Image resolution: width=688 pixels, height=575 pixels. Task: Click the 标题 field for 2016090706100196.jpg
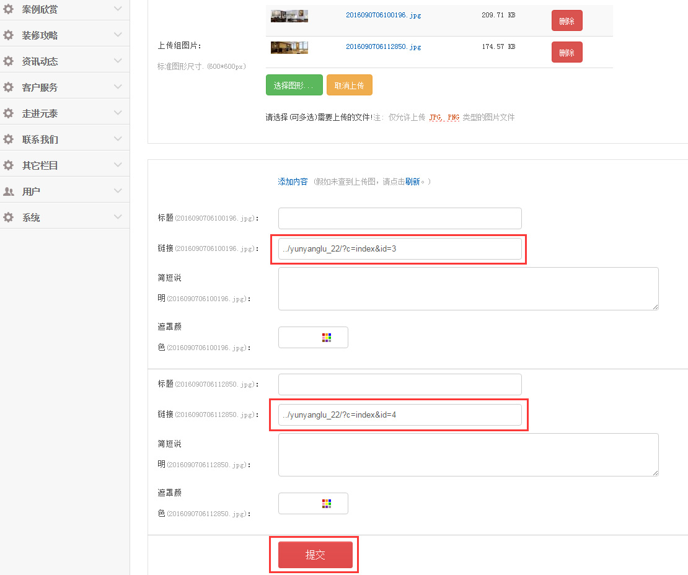tap(400, 219)
